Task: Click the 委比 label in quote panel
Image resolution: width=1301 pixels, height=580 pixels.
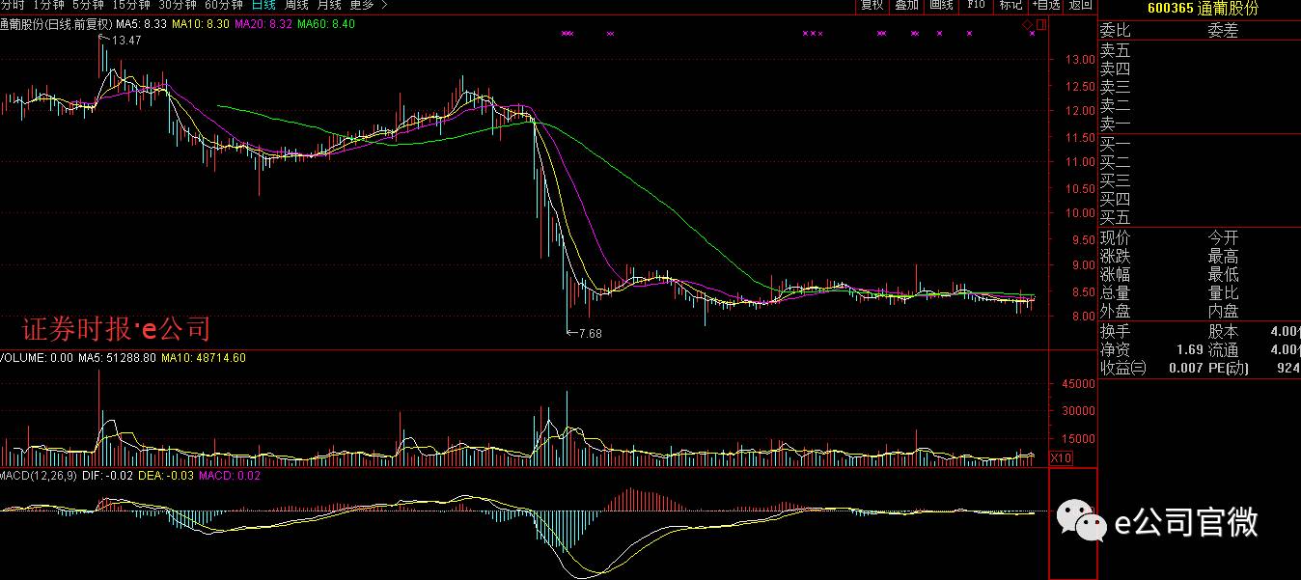Action: click(1115, 31)
